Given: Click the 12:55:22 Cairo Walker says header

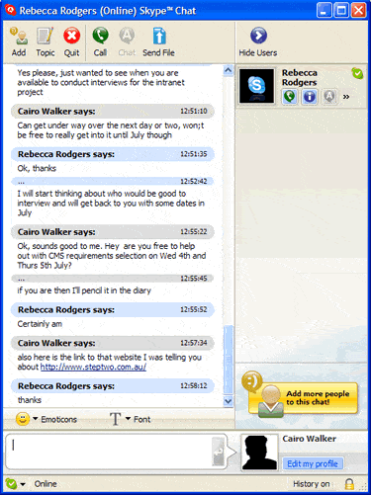Looking at the screenshot, I should pyautogui.click(x=113, y=232).
